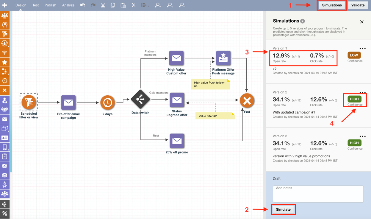This screenshot has width=371, height=219.
Task: Pick the scheduled filter palette icon
Action: coord(5,34)
